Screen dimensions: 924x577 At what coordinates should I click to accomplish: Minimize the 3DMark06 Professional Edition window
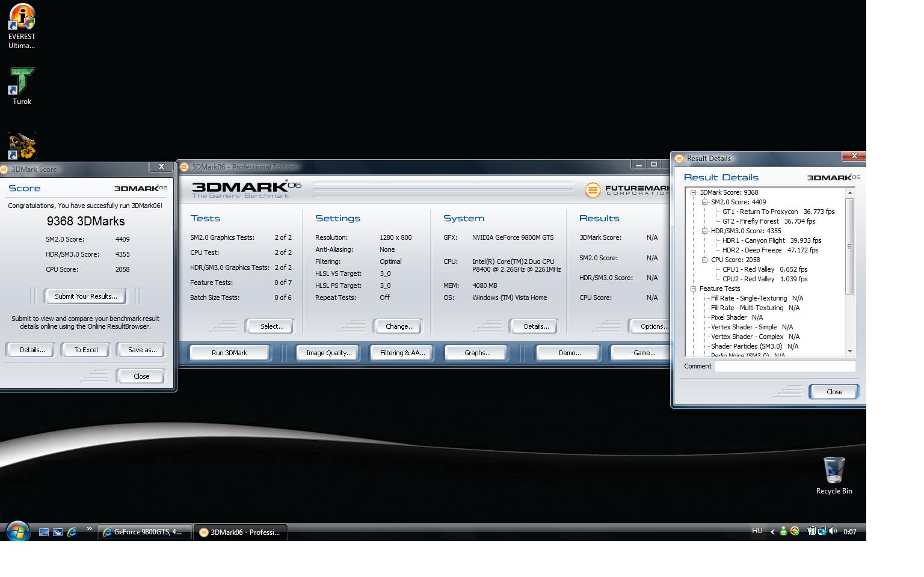639,164
